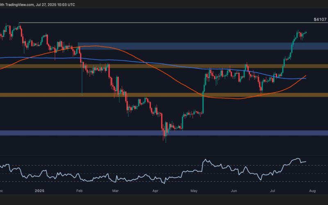Click the May label on time axis
This screenshot has height=205, width=328.
pyautogui.click(x=194, y=191)
